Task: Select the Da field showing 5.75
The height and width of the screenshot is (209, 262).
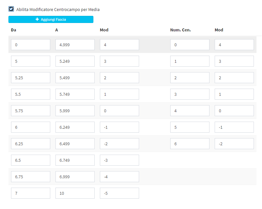Action: (x=30, y=111)
